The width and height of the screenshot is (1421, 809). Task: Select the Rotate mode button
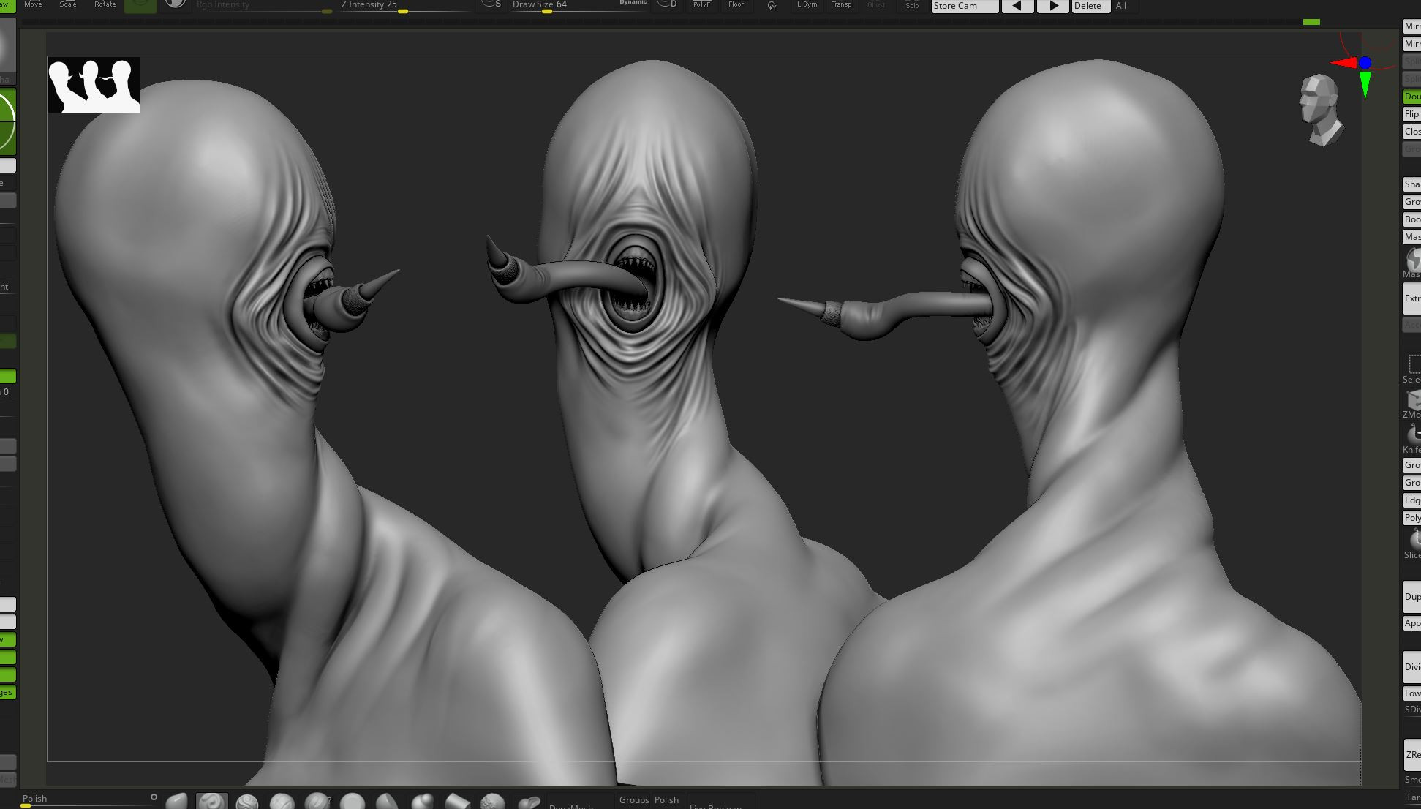click(x=105, y=4)
